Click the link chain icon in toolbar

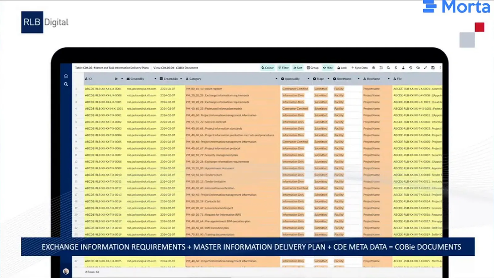(x=418, y=68)
